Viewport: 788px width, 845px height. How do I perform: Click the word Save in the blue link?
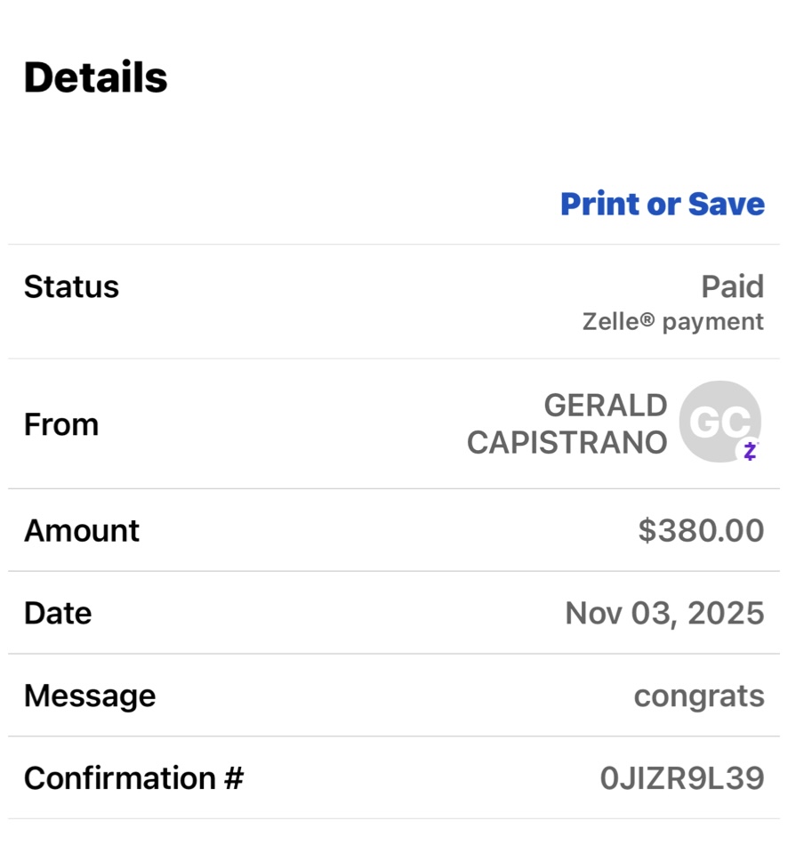727,204
